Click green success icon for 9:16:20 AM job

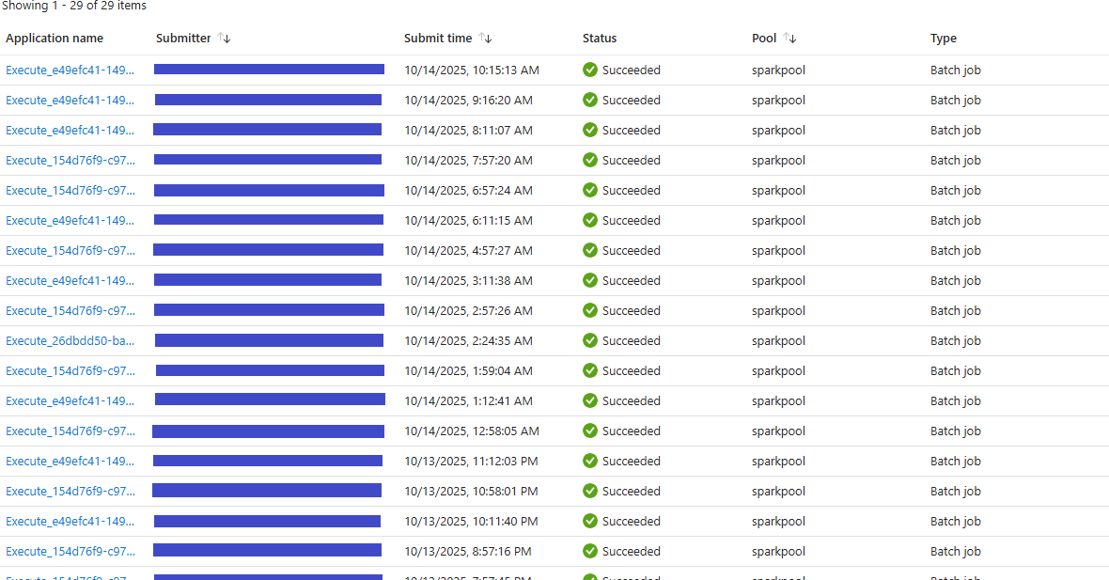(x=590, y=100)
